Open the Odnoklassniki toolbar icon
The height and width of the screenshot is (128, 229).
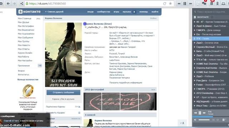[x=218, y=4]
